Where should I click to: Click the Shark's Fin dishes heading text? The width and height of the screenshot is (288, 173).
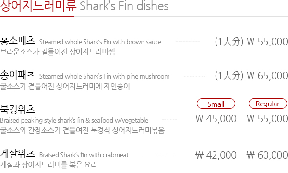coord(124,6)
